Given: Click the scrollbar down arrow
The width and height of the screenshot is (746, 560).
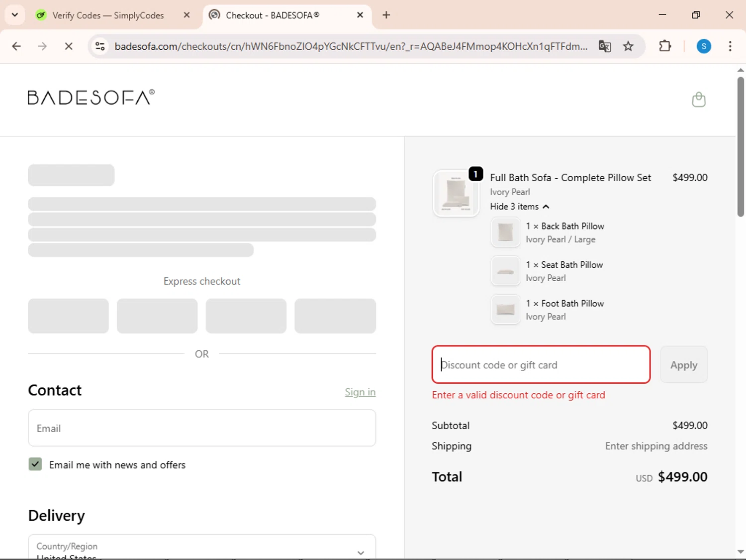Looking at the screenshot, I should pyautogui.click(x=741, y=552).
